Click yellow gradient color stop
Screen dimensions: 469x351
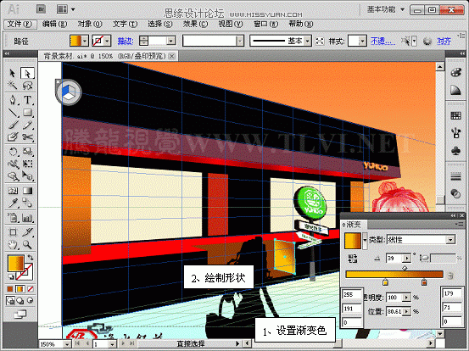(385, 282)
